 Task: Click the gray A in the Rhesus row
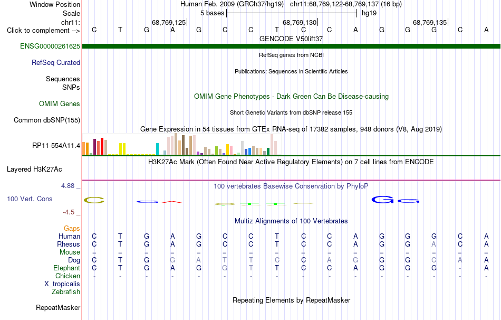click(x=433, y=244)
